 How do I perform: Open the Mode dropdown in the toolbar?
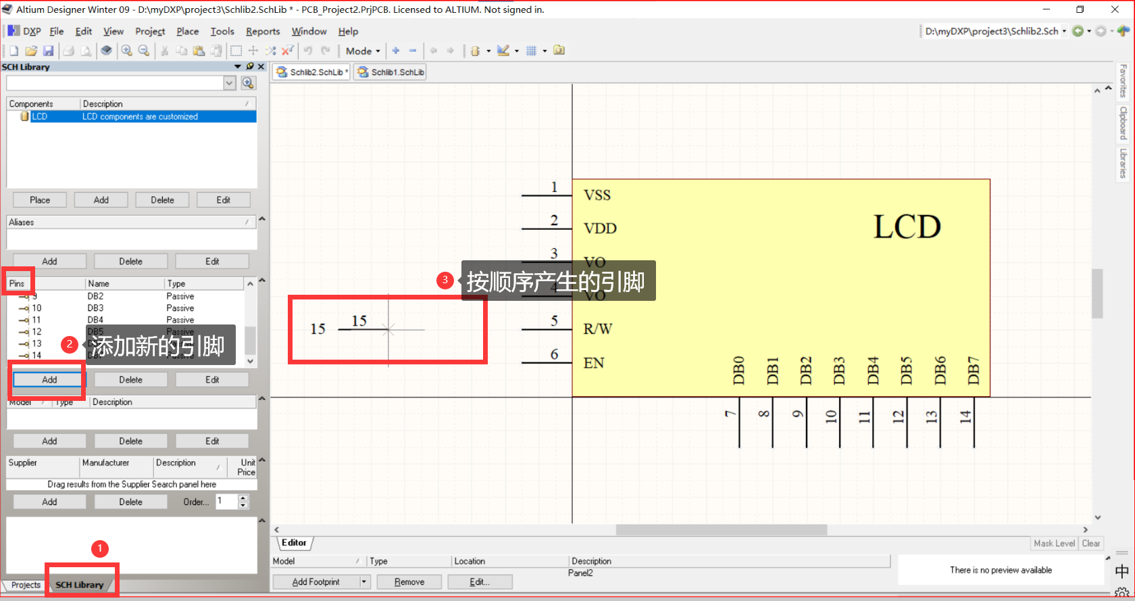(x=363, y=51)
